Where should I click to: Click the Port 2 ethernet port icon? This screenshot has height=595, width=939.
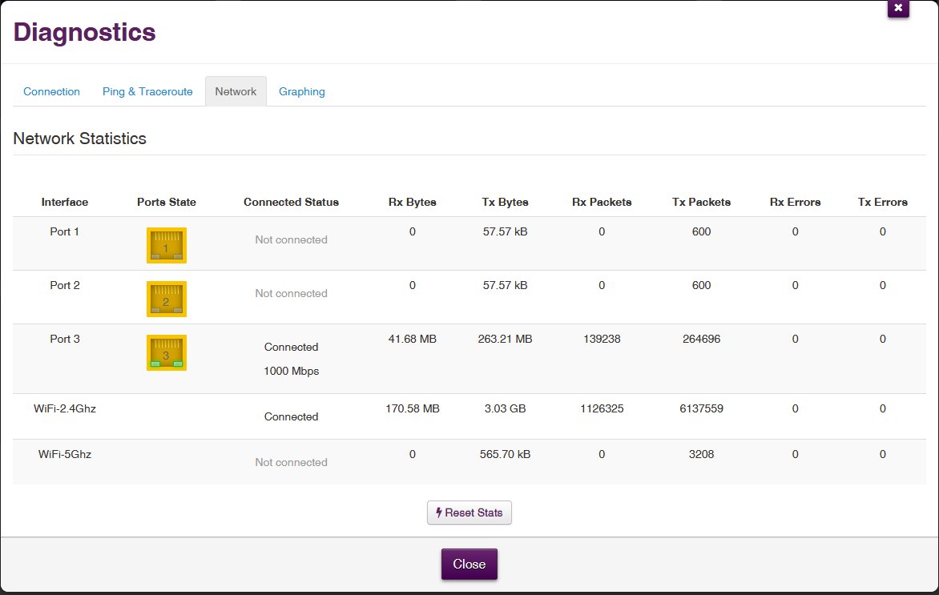coord(166,299)
